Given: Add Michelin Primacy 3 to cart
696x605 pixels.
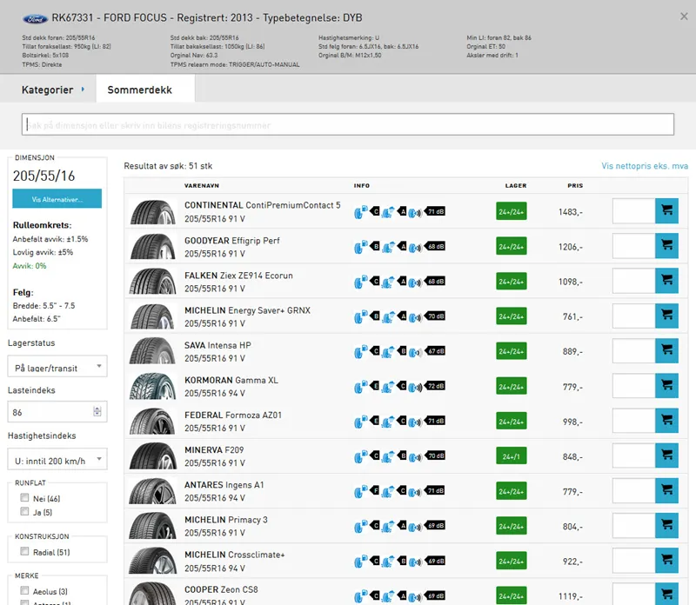Looking at the screenshot, I should (x=666, y=526).
